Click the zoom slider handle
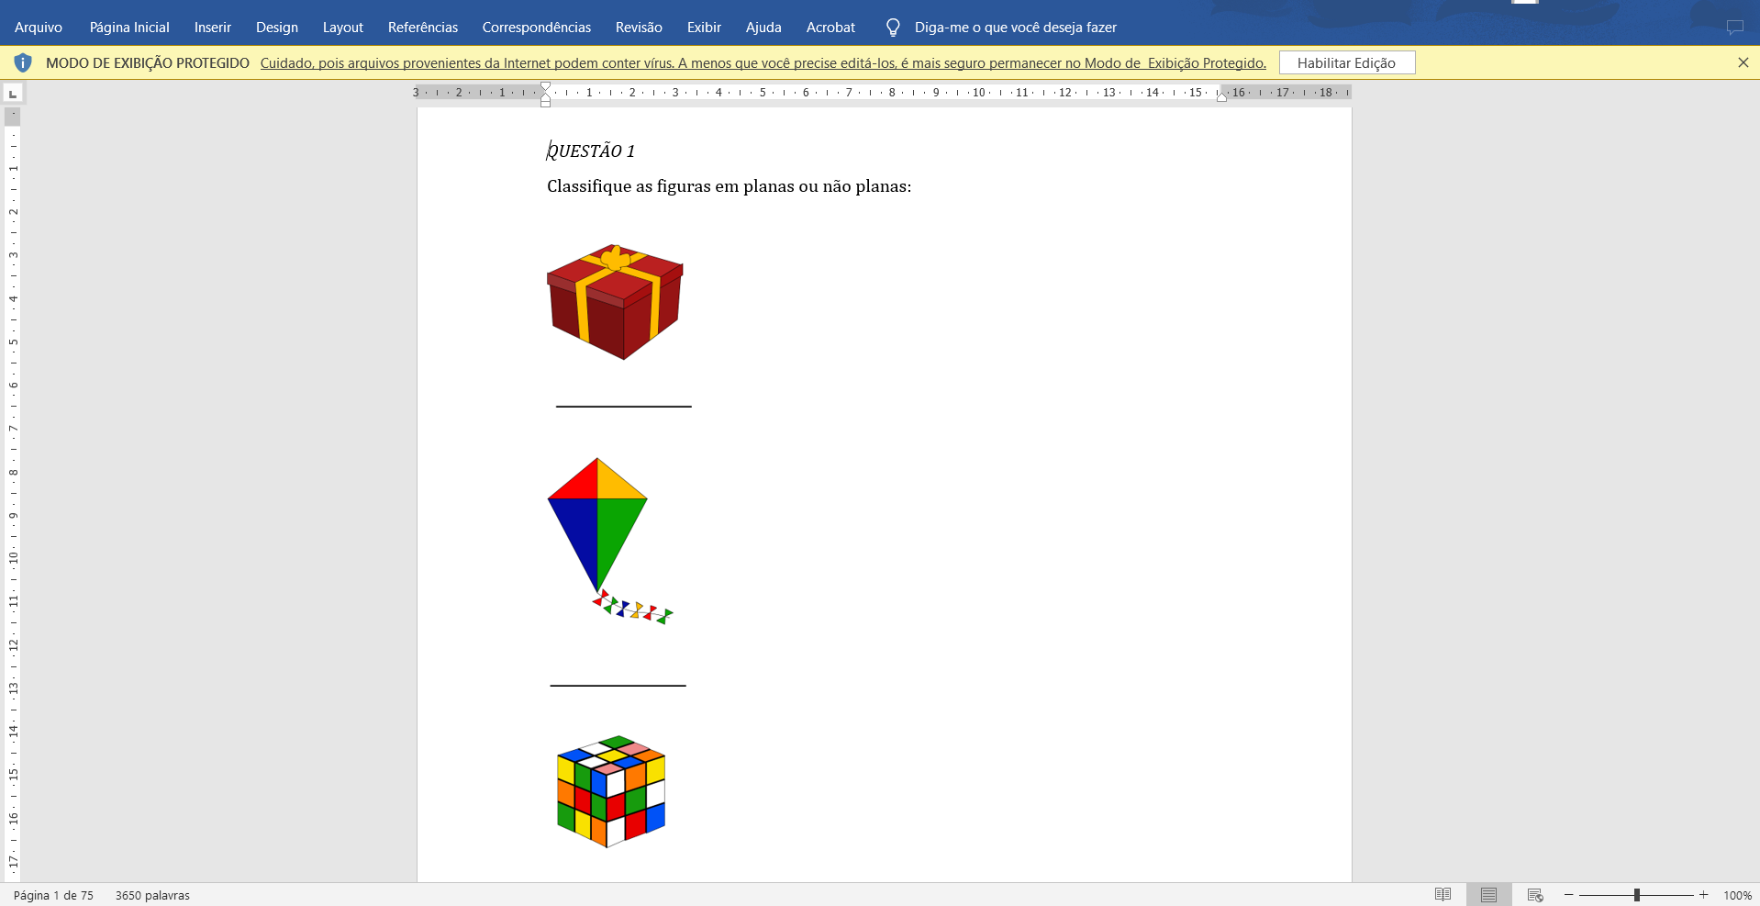 [1637, 895]
